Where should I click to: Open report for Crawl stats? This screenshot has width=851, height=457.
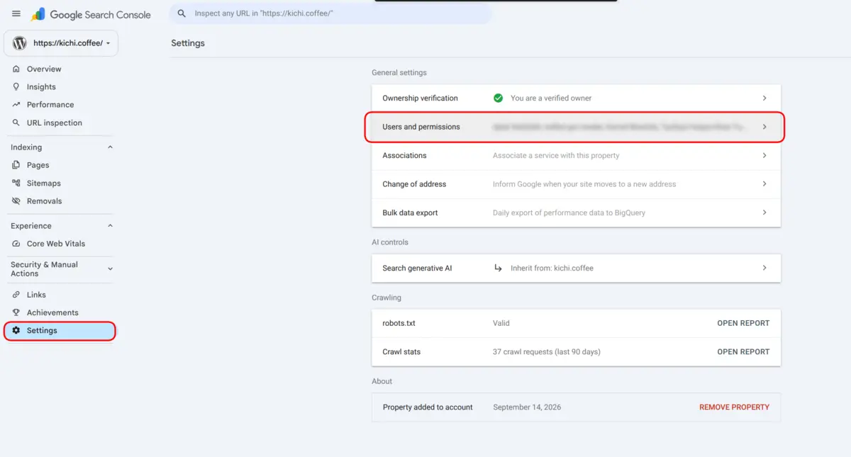(x=743, y=351)
